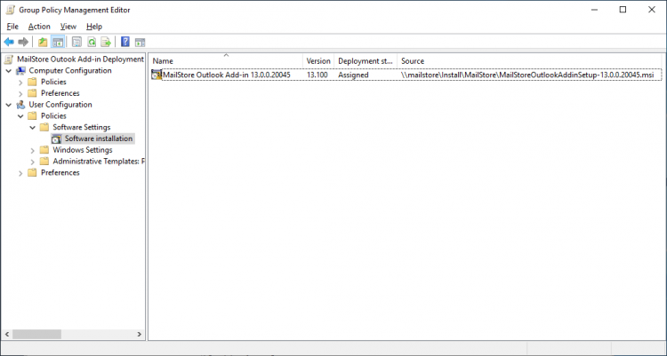Select Software installation tree item
Image resolution: width=667 pixels, height=356 pixels.
click(x=98, y=138)
